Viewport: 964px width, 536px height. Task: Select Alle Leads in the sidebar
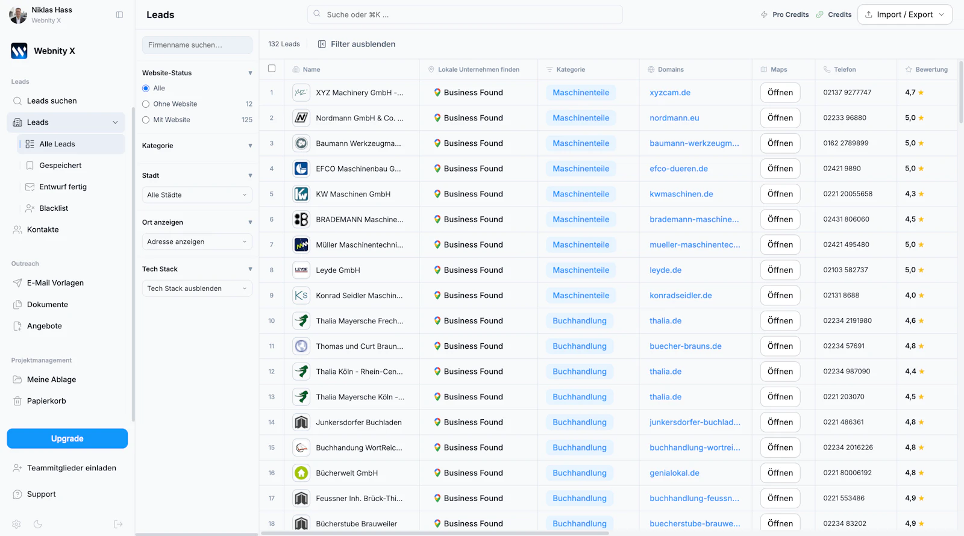tap(72, 144)
